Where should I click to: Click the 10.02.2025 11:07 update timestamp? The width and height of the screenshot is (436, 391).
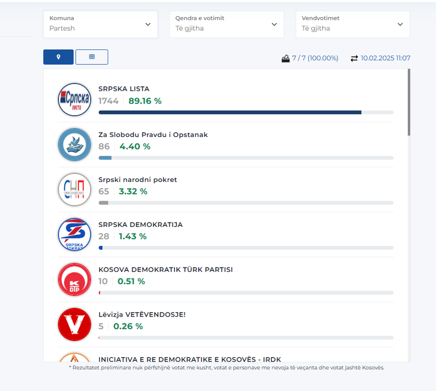[x=385, y=58]
